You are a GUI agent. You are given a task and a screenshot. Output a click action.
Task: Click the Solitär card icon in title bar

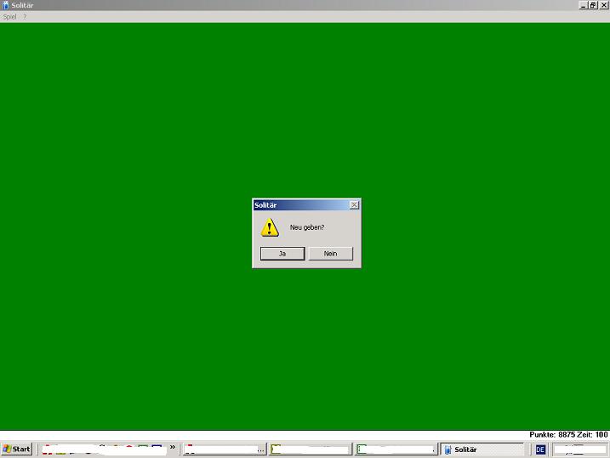(5, 5)
